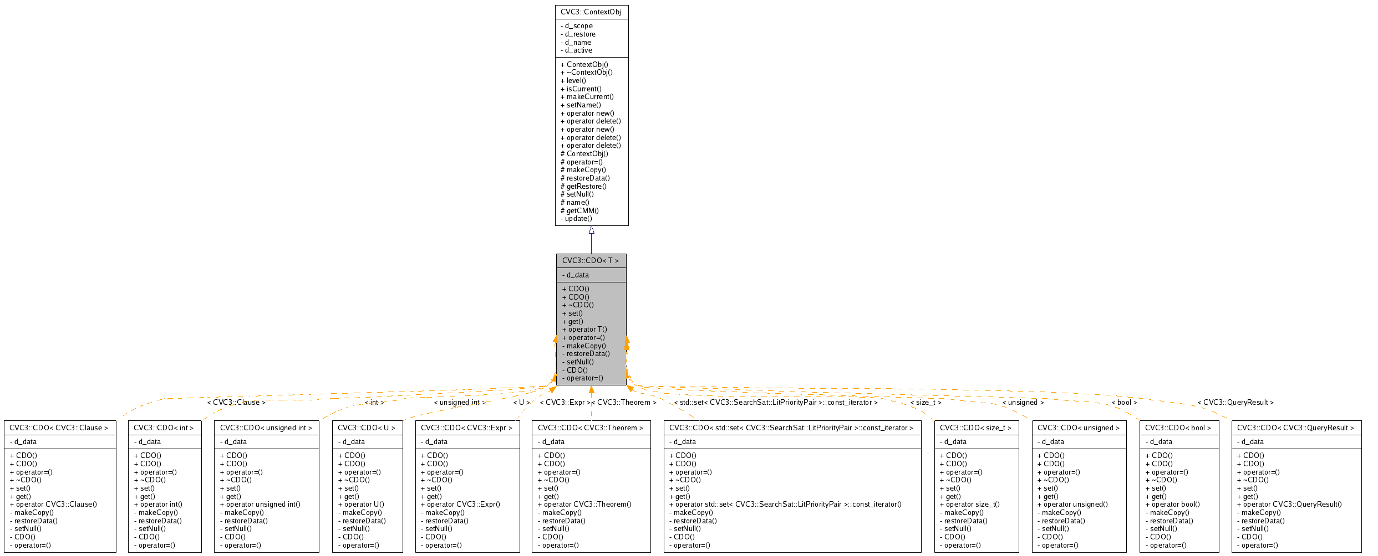Go to the CVC3::CDO< CVC3::Theorem > class node
Screen dimensions: 1378x556
point(591,428)
